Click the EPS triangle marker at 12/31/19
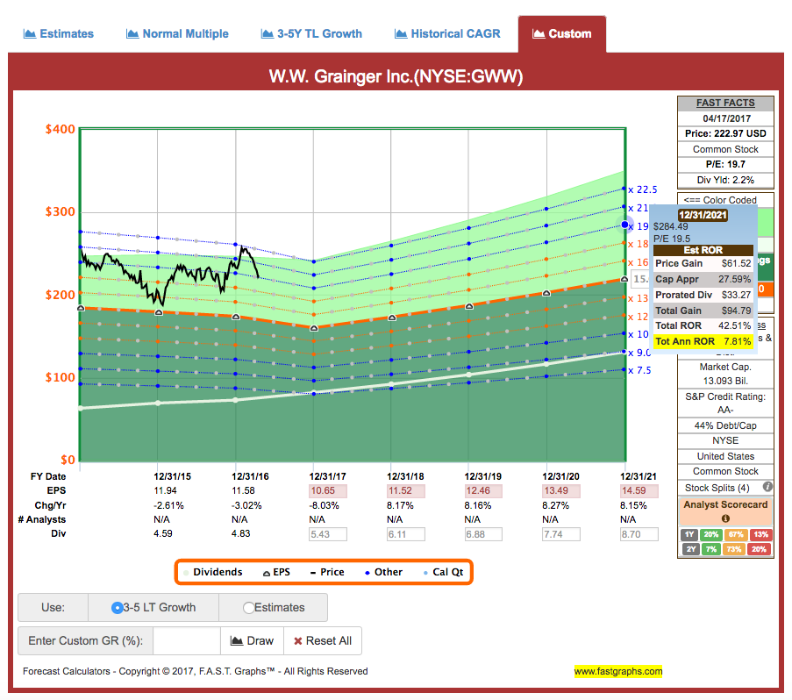 coord(468,306)
